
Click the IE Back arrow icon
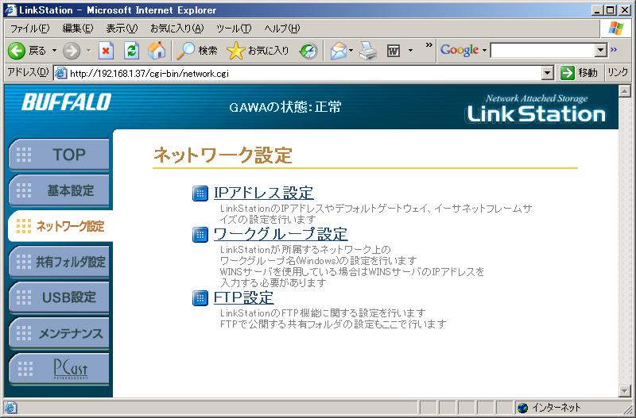click(17, 51)
